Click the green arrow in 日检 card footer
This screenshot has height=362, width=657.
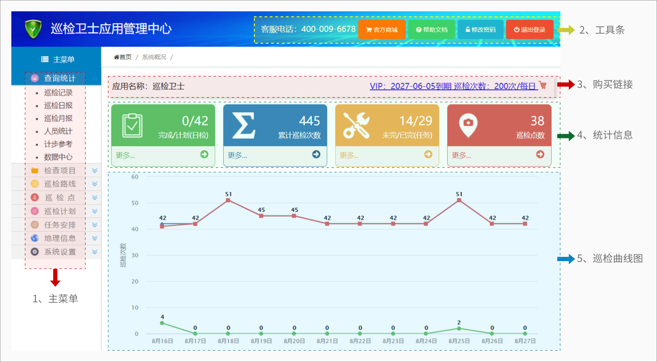[204, 154]
